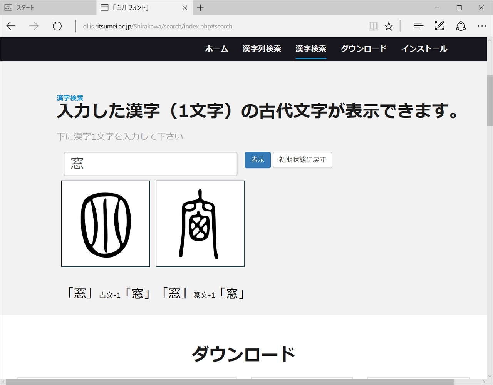Refresh the current page
This screenshot has width=493, height=385.
[x=57, y=26]
